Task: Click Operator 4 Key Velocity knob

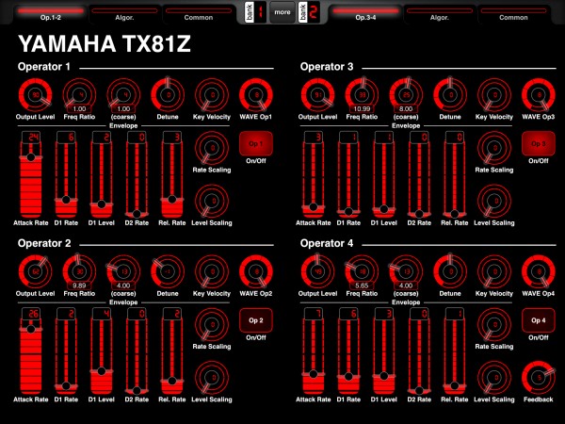Action: click(494, 272)
